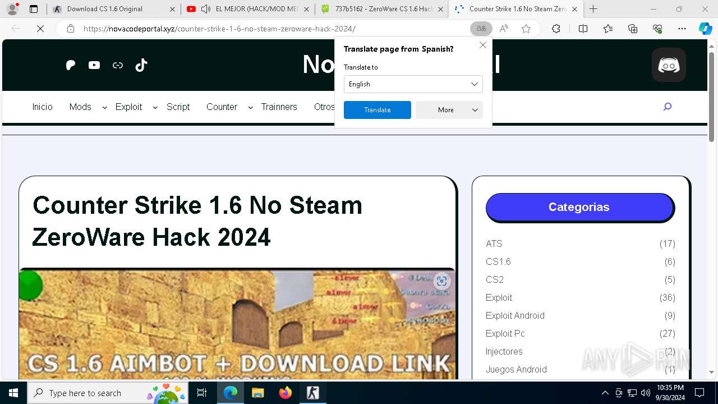Open the Collections icon

633,29
